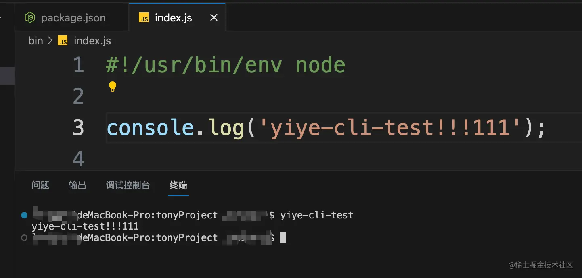Click the bin folder breadcrumb

coord(36,41)
